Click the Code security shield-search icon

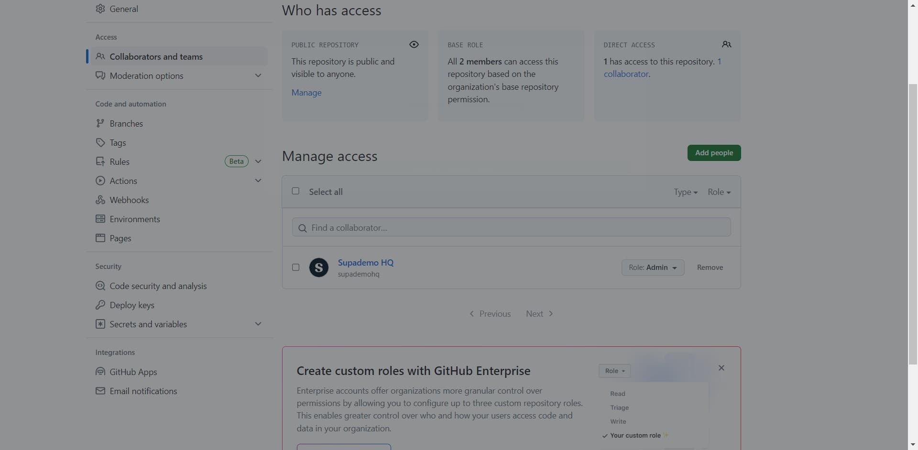(100, 286)
